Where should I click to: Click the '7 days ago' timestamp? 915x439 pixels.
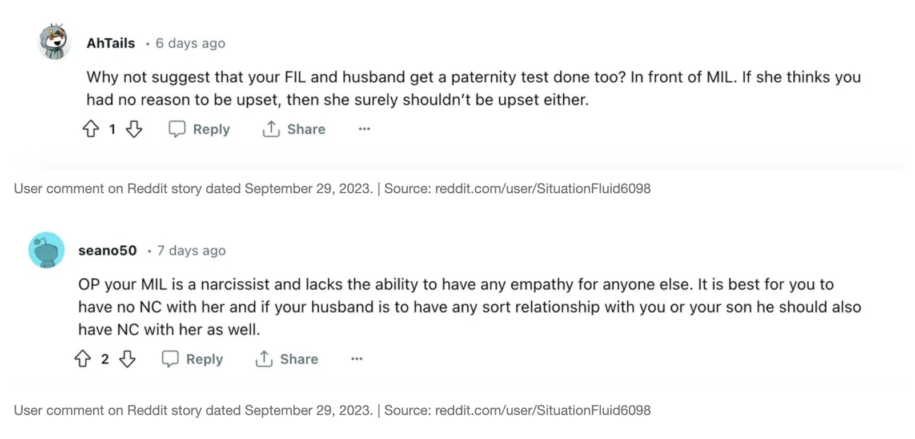click(191, 250)
